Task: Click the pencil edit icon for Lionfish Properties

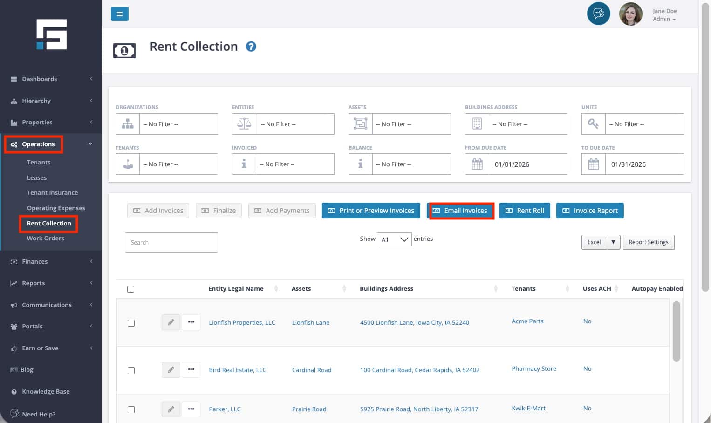Action: pos(171,322)
